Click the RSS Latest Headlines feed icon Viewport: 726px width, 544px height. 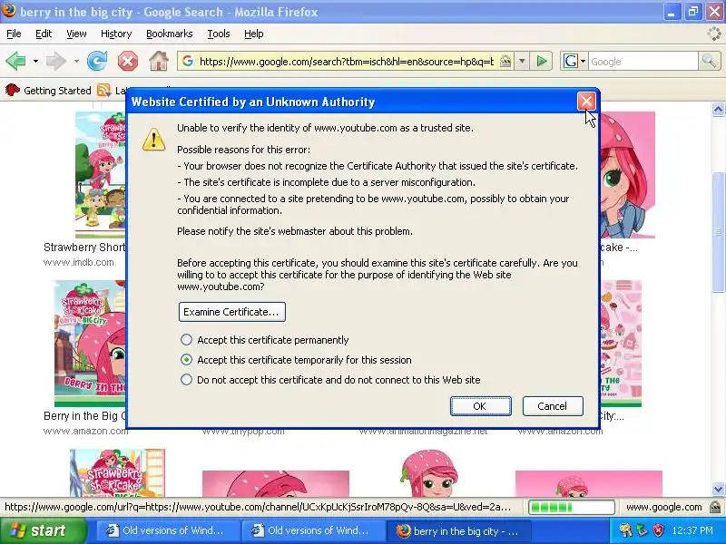tap(103, 90)
